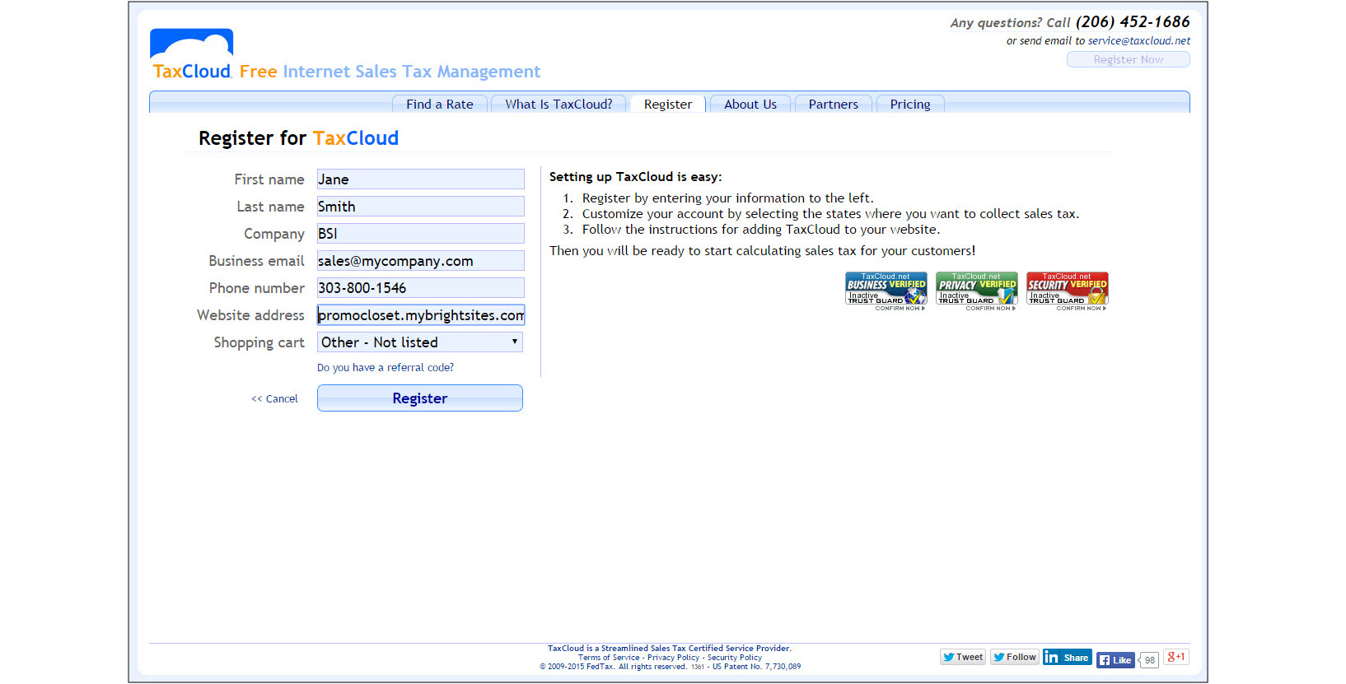The height and width of the screenshot is (684, 1346).
Task: Click the TaxCloud cloud logo
Action: coord(191,54)
